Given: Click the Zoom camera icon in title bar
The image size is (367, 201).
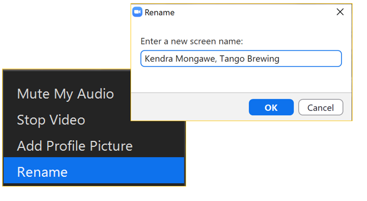Looking at the screenshot, I should pyautogui.click(x=137, y=12).
